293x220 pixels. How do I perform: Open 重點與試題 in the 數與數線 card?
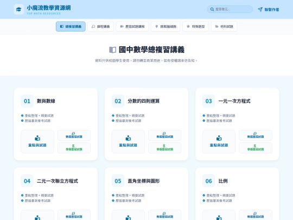37,142
